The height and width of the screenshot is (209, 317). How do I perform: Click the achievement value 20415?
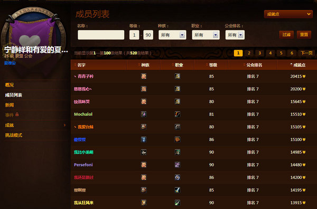(x=296, y=77)
